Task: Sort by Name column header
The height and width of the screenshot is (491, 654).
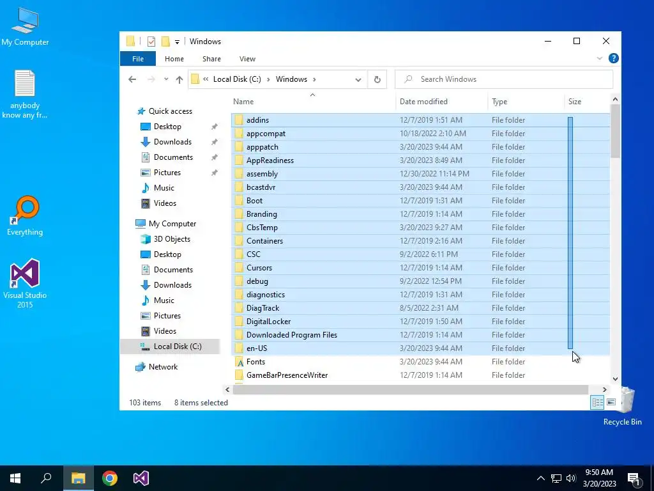Action: 312,102
